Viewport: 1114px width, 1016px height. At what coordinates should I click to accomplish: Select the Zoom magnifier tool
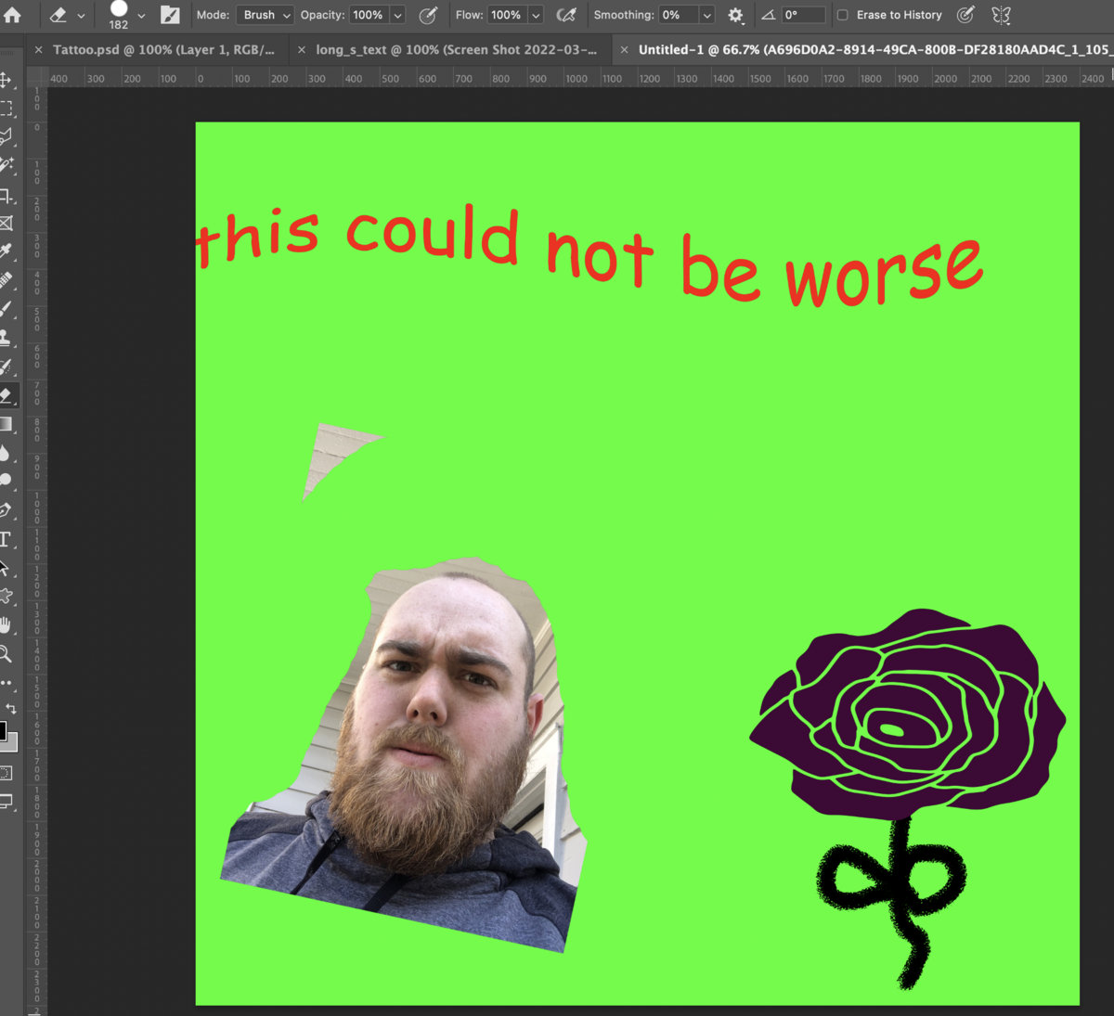coord(6,654)
